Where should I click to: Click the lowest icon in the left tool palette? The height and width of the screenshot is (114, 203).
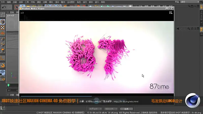pos(3,78)
